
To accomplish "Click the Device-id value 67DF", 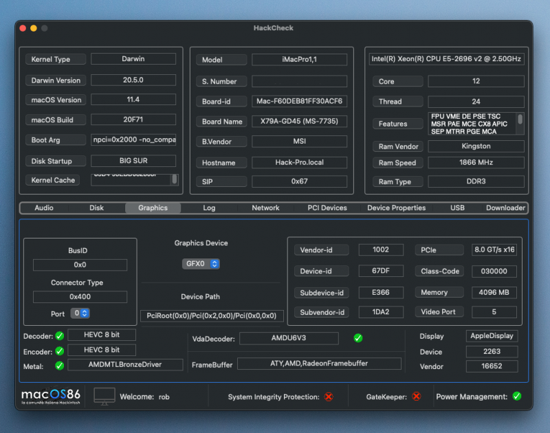I will (x=381, y=271).
